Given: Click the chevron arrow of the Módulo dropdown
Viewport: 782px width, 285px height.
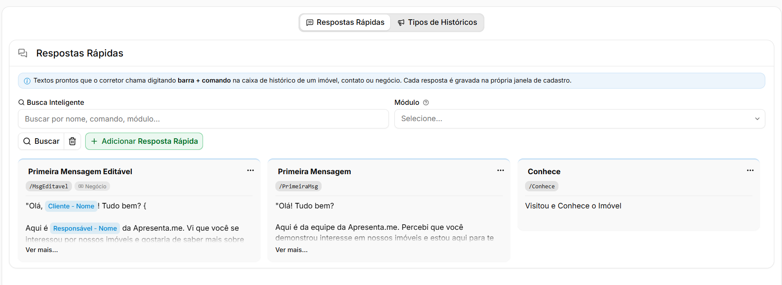Looking at the screenshot, I should (x=757, y=119).
